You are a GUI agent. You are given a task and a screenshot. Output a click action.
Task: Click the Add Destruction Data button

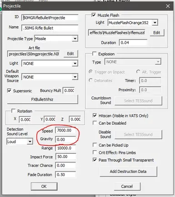[x=128, y=172]
